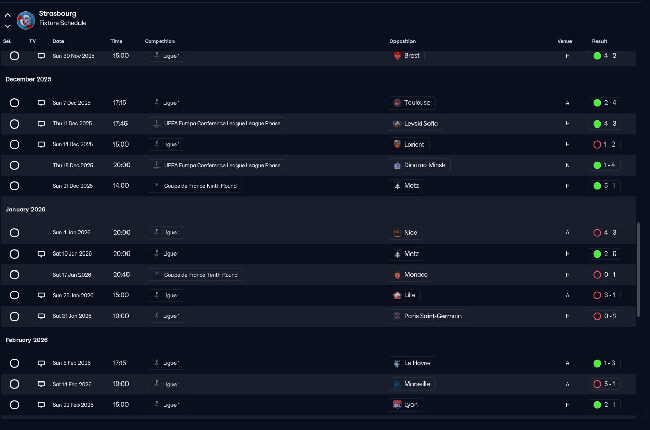View the 2 - 4 result at Toulouse
The width and height of the screenshot is (650, 430).
click(605, 103)
